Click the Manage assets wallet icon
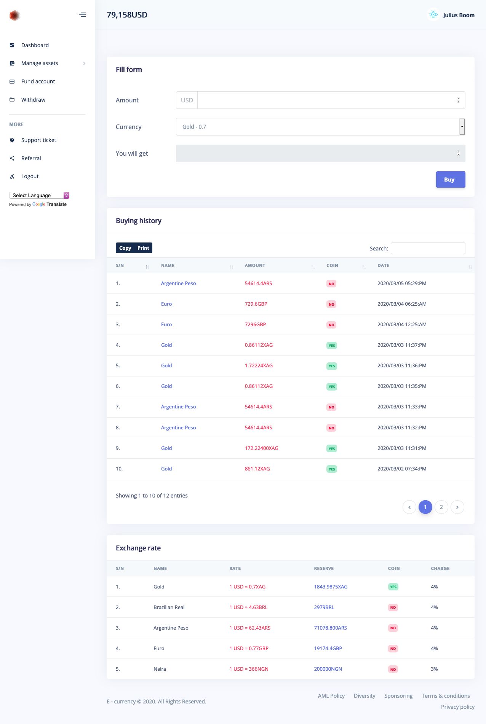This screenshot has height=724, width=486. click(x=12, y=63)
